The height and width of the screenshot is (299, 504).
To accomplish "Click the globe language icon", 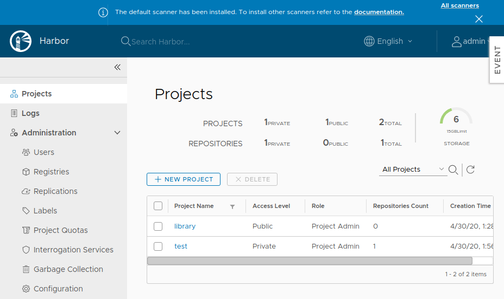I will coord(369,41).
